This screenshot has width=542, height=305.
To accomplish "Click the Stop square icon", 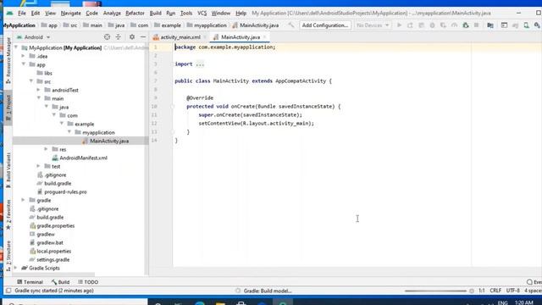I will (x=476, y=25).
